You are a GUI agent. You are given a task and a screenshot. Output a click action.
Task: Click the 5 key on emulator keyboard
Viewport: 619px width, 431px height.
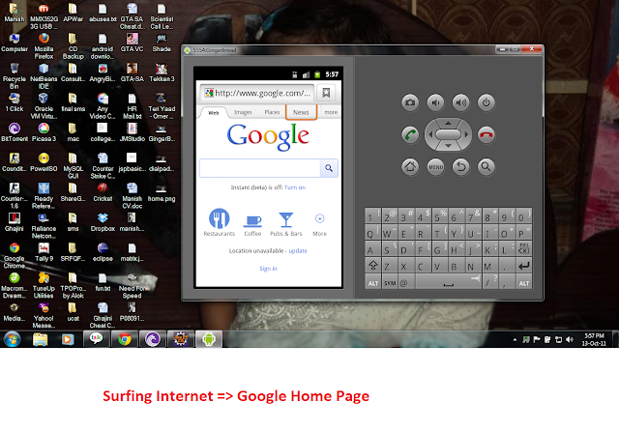pyautogui.click(x=440, y=216)
